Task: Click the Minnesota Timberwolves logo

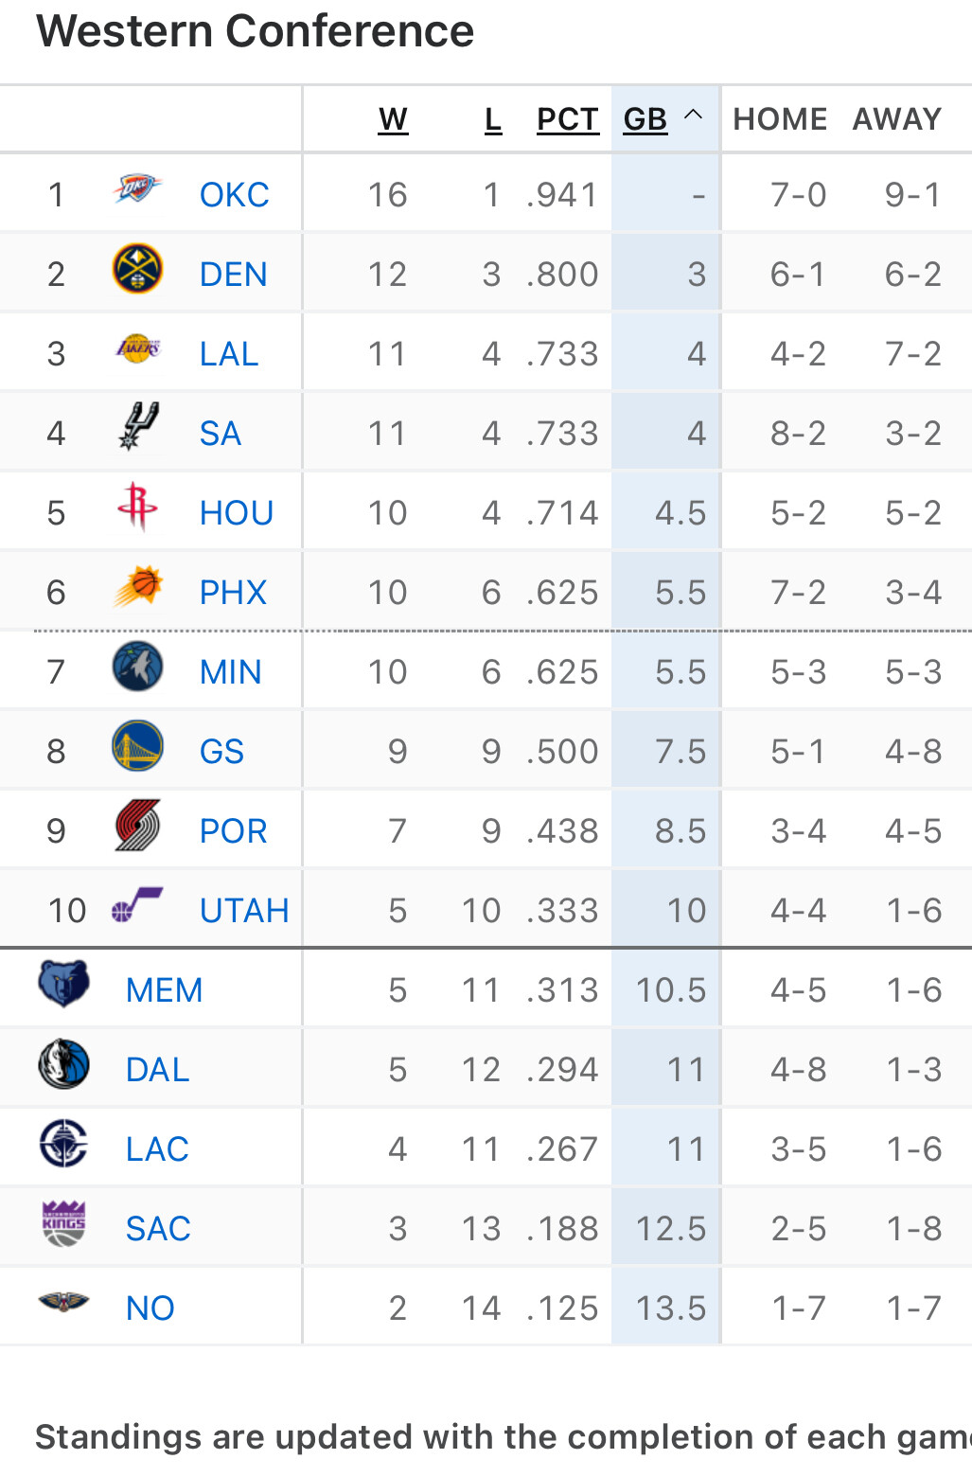Action: point(137,667)
